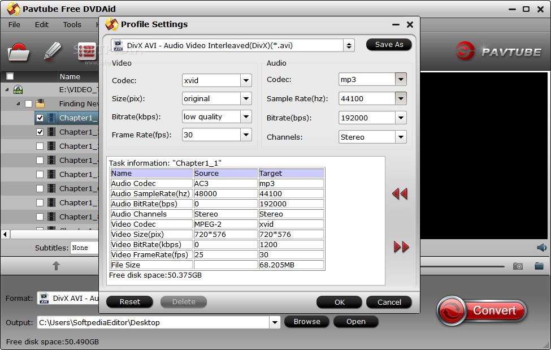Viewport: 551px width, 350px height.
Task: Click the Browse button
Action: click(x=307, y=322)
